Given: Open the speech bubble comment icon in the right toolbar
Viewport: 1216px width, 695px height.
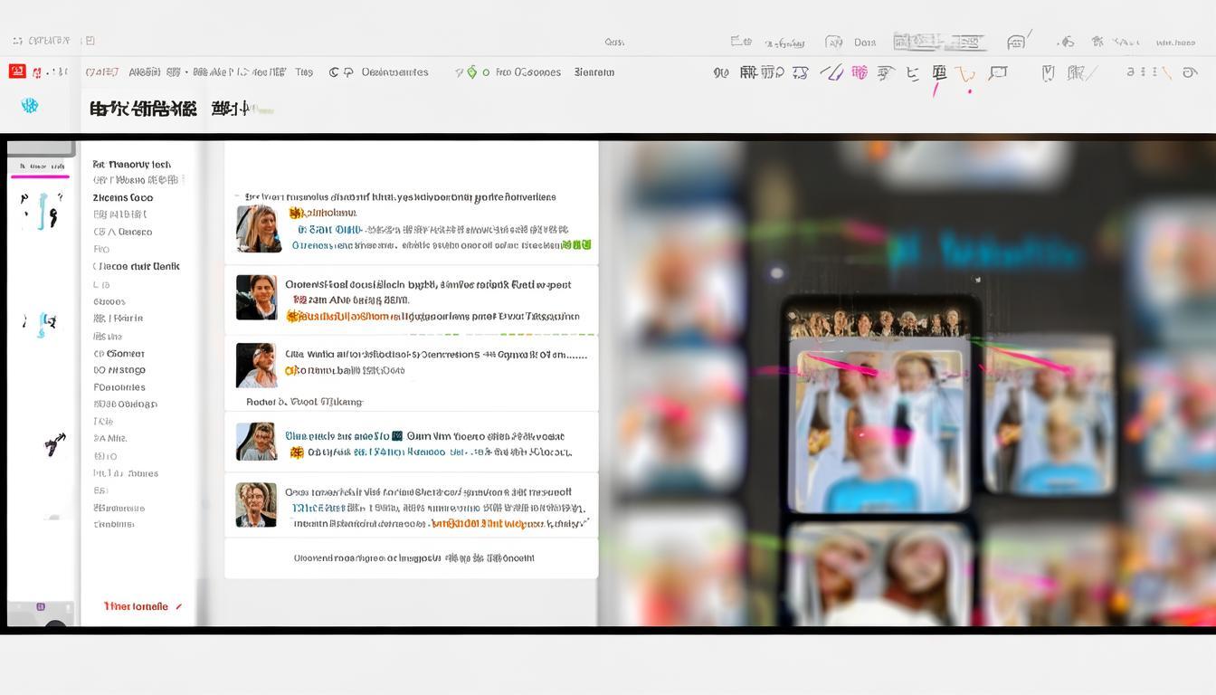Looking at the screenshot, I should (998, 72).
